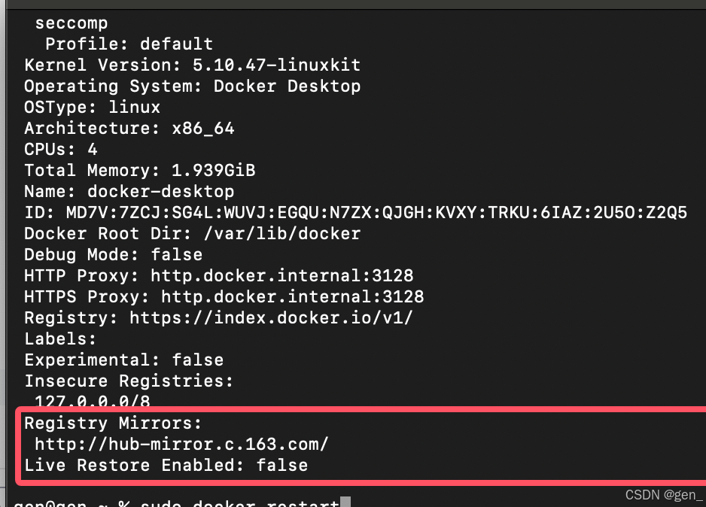
Task: Click the Name: docker-desktop line
Action: point(129,191)
